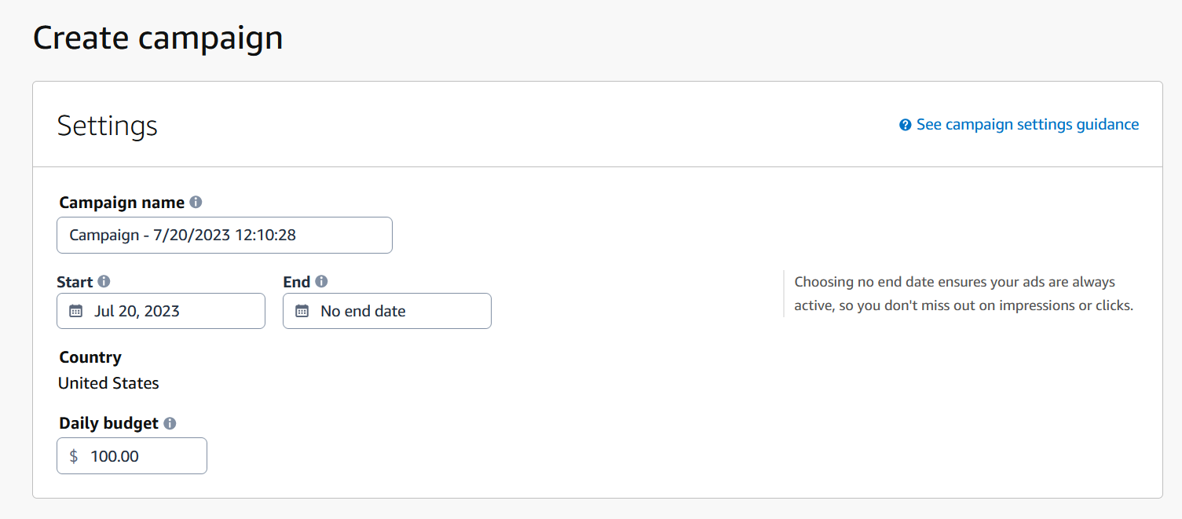The image size is (1182, 519).
Task: Open the No end date picker
Action: click(386, 311)
